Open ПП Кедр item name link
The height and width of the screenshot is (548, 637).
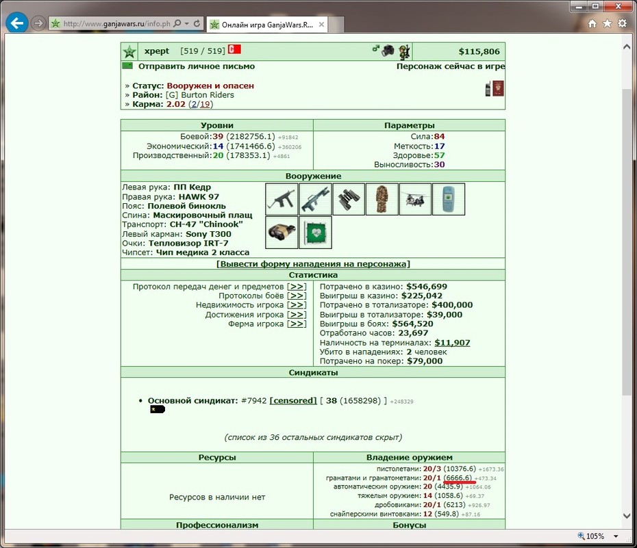(192, 187)
